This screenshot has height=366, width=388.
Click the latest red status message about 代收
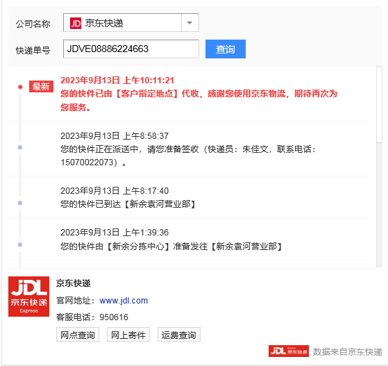(x=199, y=100)
